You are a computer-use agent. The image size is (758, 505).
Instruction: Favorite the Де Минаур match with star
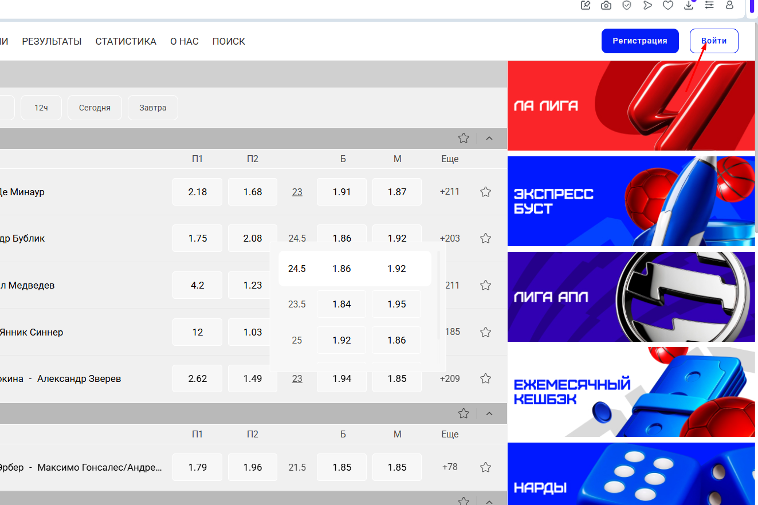click(485, 192)
